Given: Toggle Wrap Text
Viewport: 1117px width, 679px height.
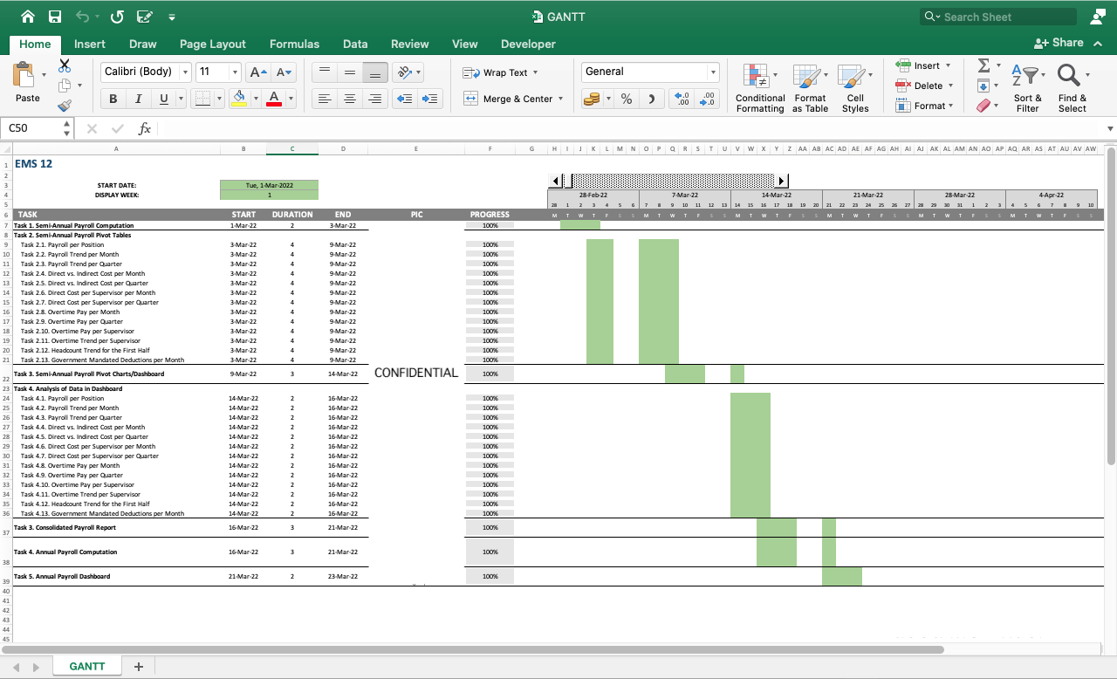Looking at the screenshot, I should click(x=499, y=72).
